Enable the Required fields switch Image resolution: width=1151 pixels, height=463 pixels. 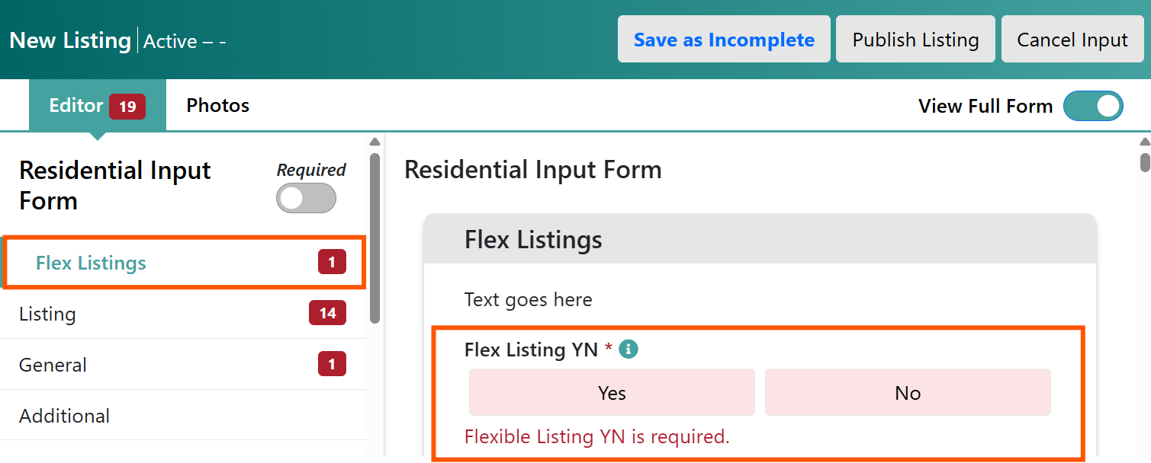[x=306, y=199]
